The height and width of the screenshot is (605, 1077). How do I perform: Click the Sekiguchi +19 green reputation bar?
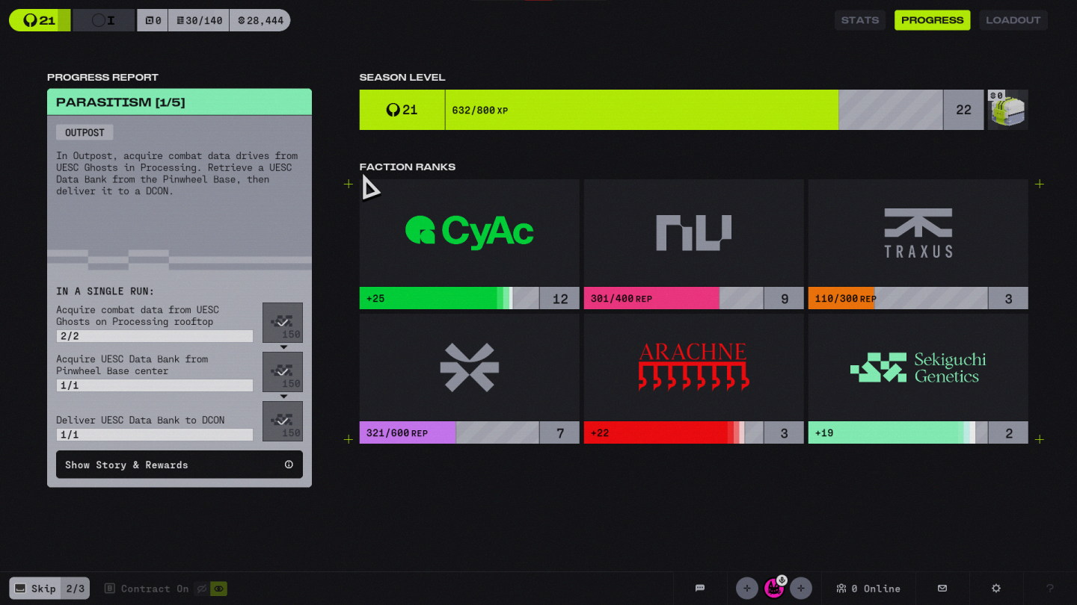[x=897, y=432]
